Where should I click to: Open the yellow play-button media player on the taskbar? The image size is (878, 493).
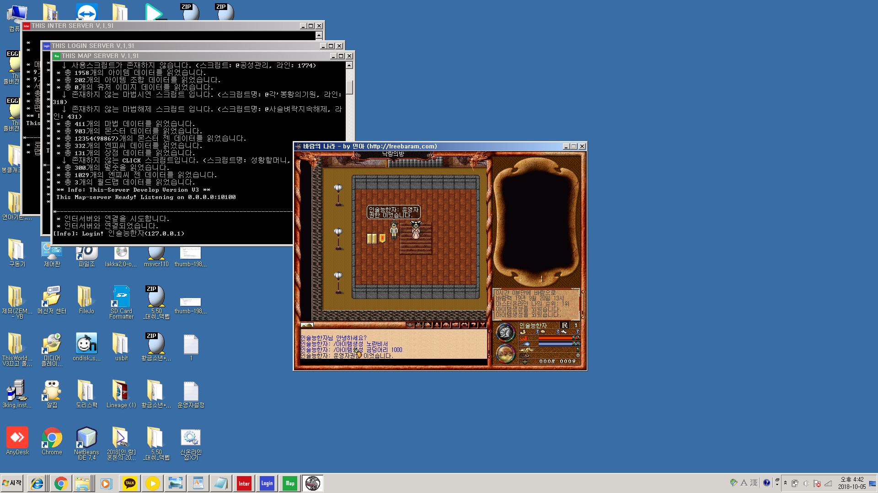pyautogui.click(x=153, y=483)
